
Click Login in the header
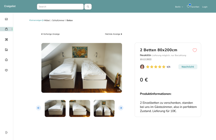[205, 7]
